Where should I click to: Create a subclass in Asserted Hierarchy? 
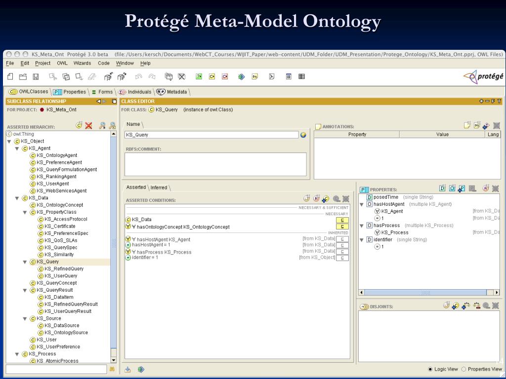tap(79, 125)
